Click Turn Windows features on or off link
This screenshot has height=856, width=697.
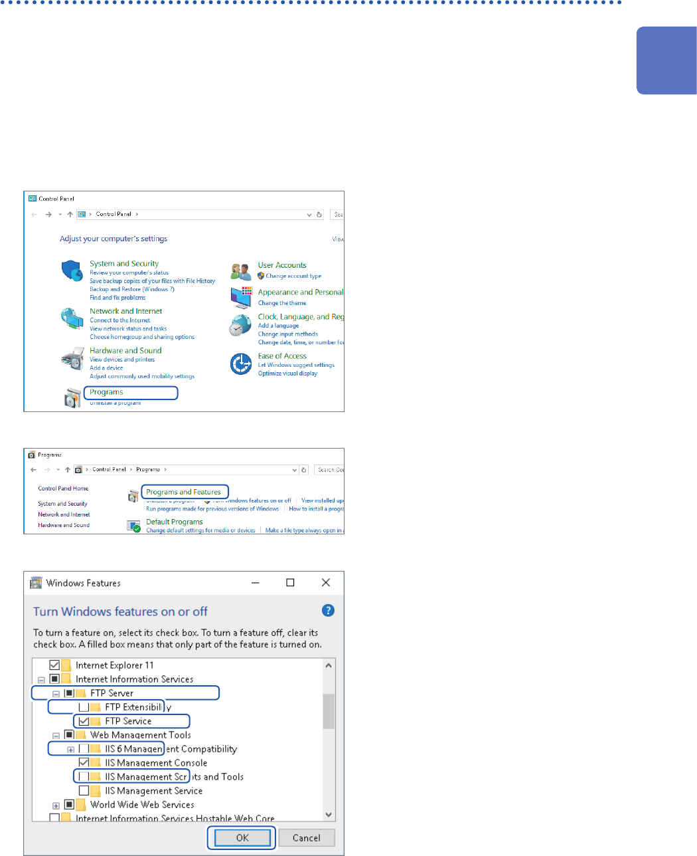pos(251,500)
